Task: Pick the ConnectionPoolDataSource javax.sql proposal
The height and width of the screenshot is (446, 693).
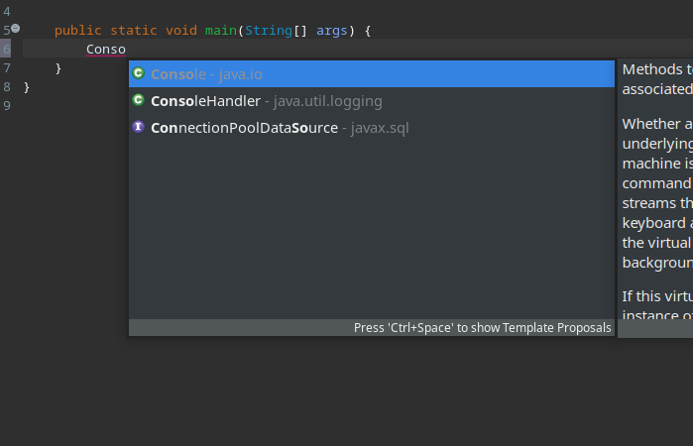Action: pos(371,128)
